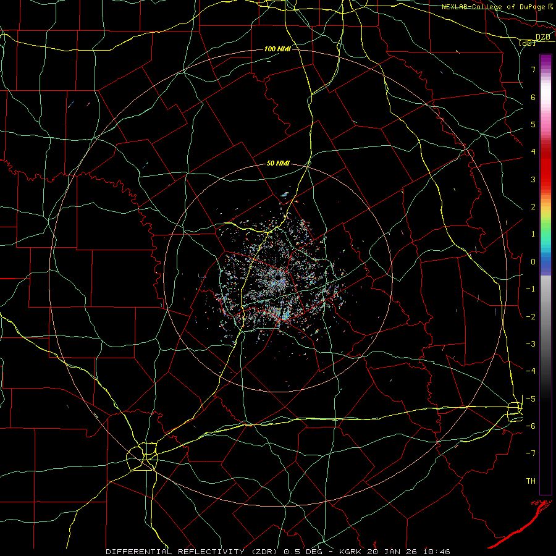Click the "3" tick on the color scale
The width and height of the screenshot is (556, 556).
tap(533, 179)
